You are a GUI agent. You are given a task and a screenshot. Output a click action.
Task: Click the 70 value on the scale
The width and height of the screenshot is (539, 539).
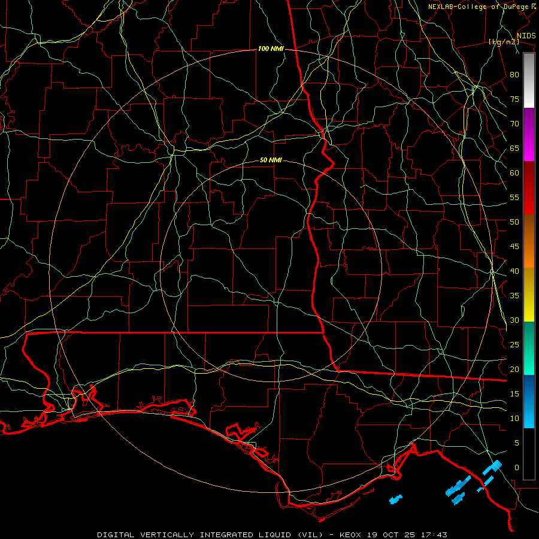click(514, 124)
